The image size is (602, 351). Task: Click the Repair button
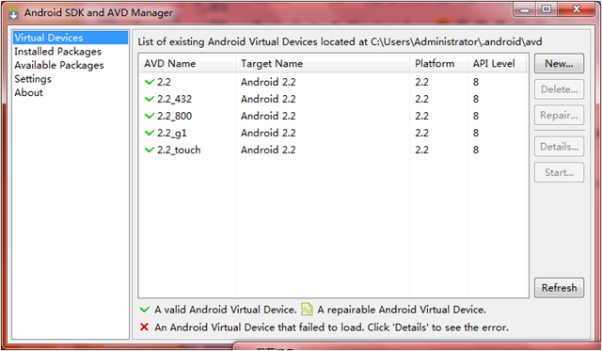pyautogui.click(x=559, y=115)
